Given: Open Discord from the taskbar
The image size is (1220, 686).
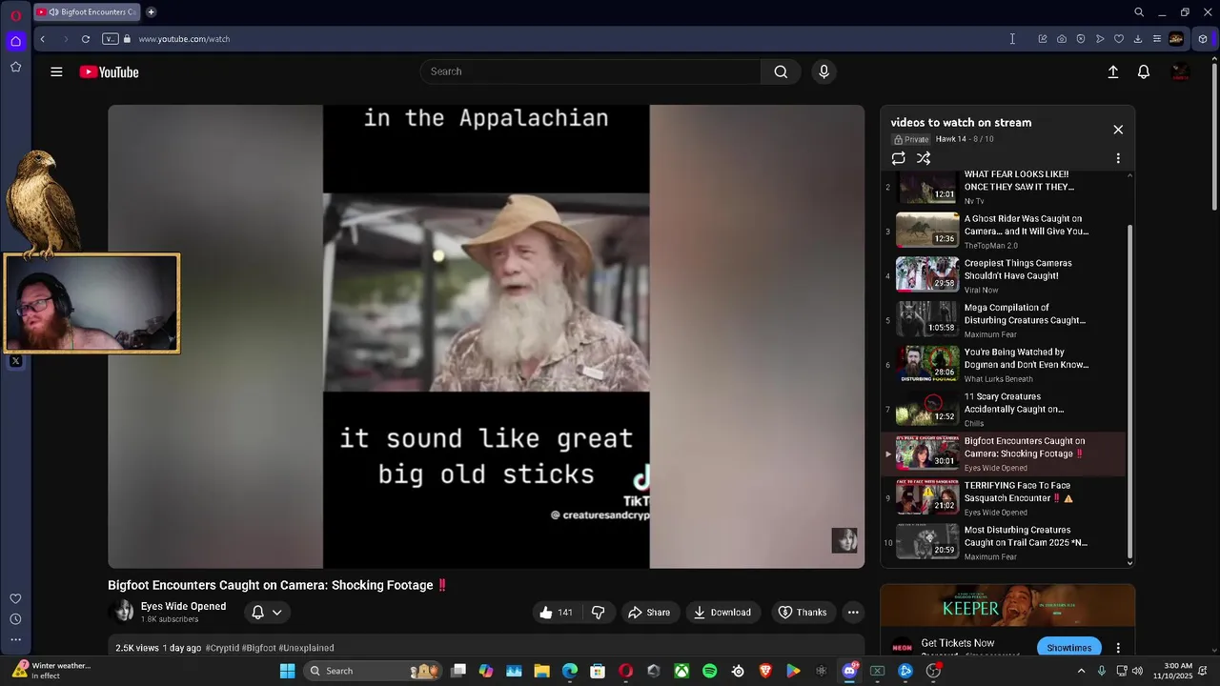Looking at the screenshot, I should (849, 671).
